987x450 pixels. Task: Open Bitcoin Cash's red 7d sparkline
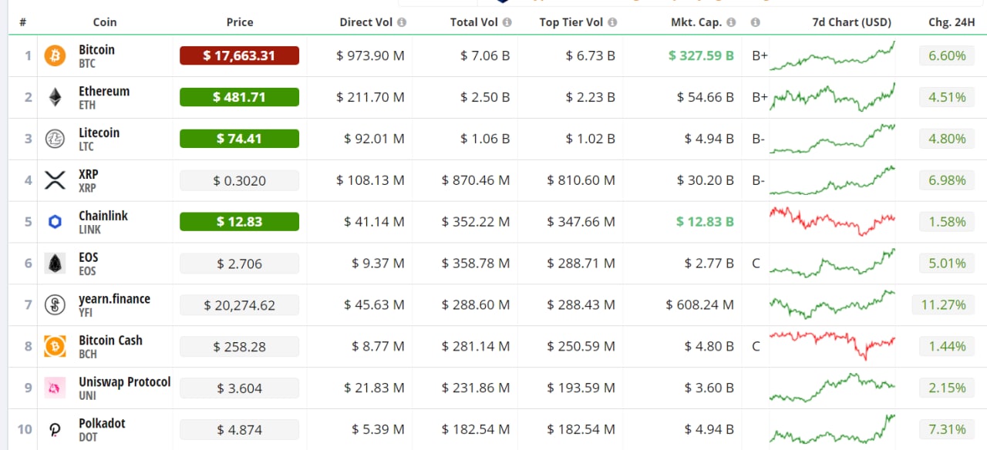pyautogui.click(x=833, y=345)
